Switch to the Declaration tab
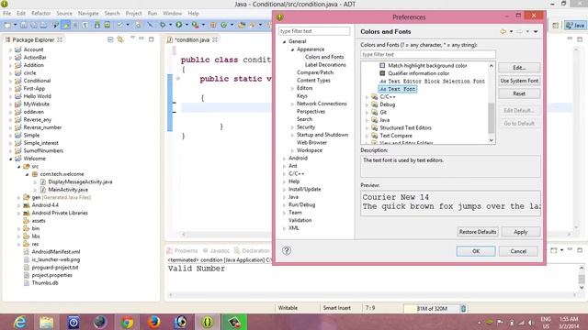588x330 pixels. pos(252,250)
